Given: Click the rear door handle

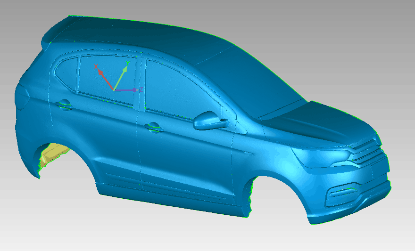Looking at the screenshot, I should (x=64, y=105).
